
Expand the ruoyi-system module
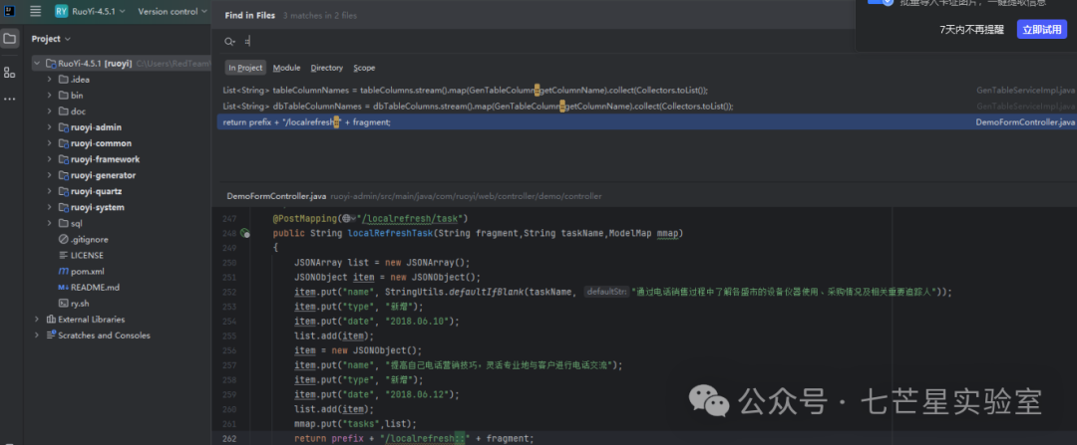[50, 207]
